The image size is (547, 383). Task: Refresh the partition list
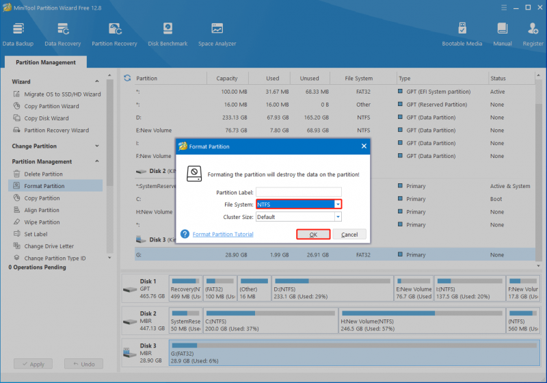[x=127, y=78]
